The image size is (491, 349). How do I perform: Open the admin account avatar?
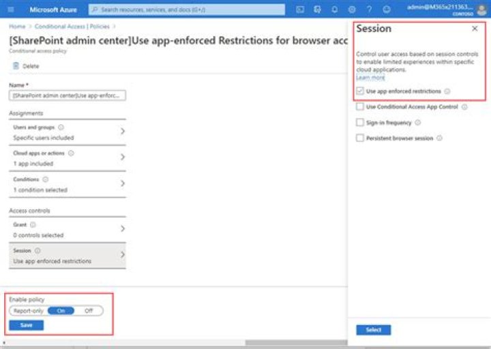(x=481, y=10)
